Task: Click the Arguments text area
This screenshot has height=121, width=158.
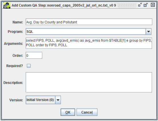Action: click(89, 43)
